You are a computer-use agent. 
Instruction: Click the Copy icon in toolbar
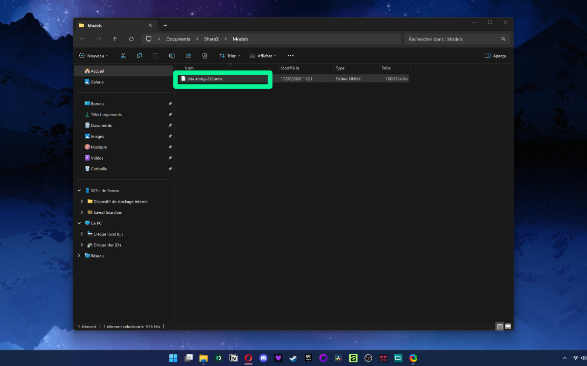coord(139,56)
